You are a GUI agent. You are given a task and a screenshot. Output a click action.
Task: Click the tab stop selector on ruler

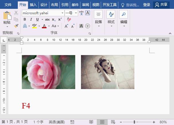pyautogui.click(x=4, y=40)
